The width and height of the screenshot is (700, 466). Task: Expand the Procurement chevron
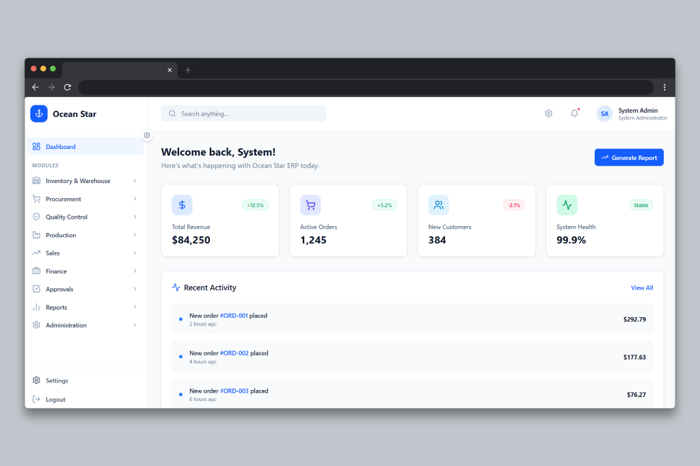point(135,199)
